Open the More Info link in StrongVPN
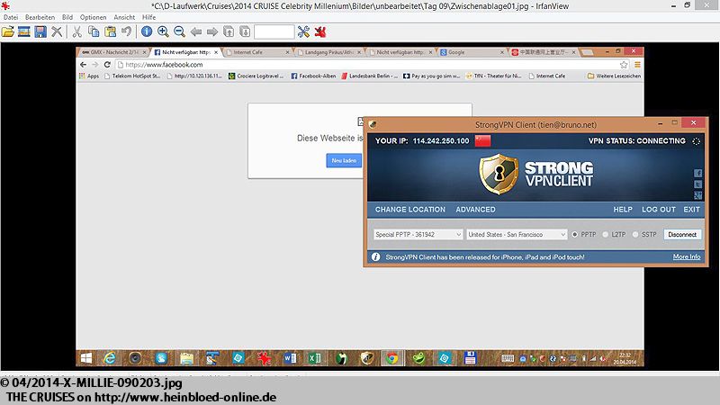 687,256
